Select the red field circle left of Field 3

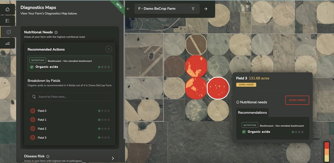click(x=196, y=88)
